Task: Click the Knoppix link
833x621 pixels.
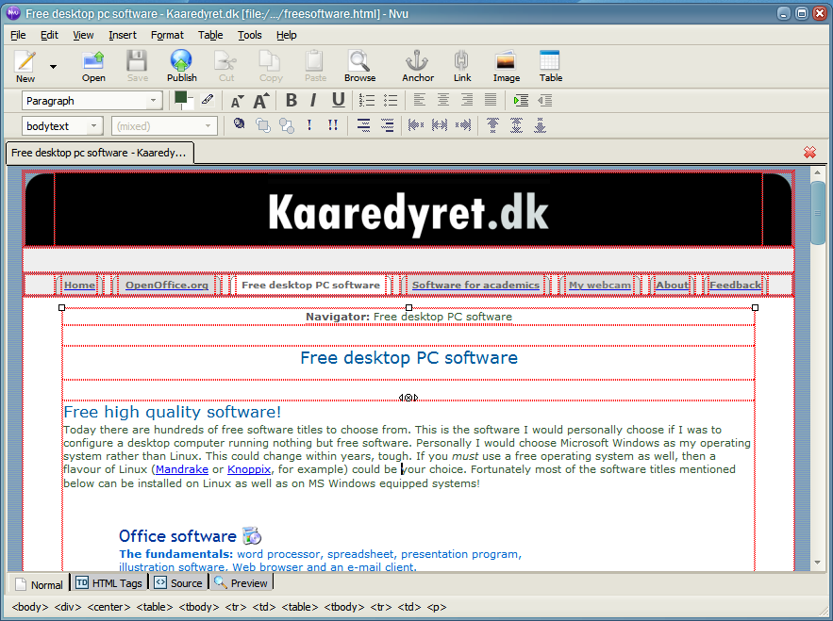Action: click(x=249, y=469)
